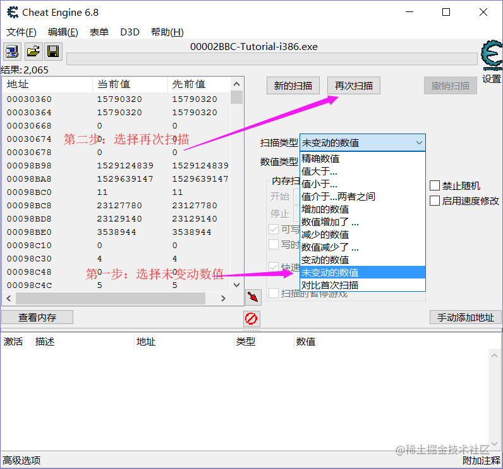Select 减少的数值 scan type
The height and width of the screenshot is (469, 503).
pos(363,234)
